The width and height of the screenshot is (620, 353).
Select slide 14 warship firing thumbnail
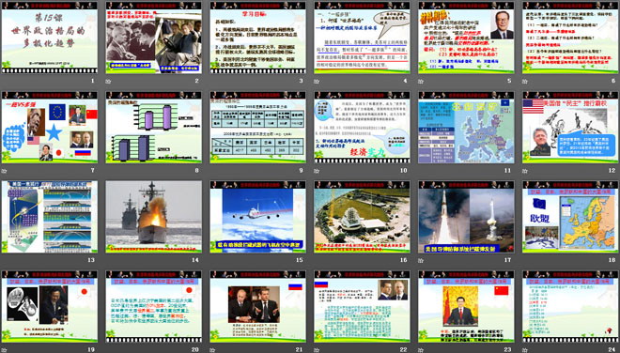coord(154,217)
